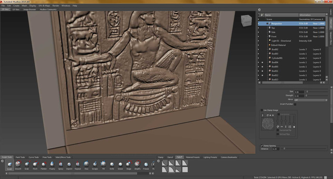Select the Sculpt tool
Viewport: 333px width, 179px height.
click(10, 165)
